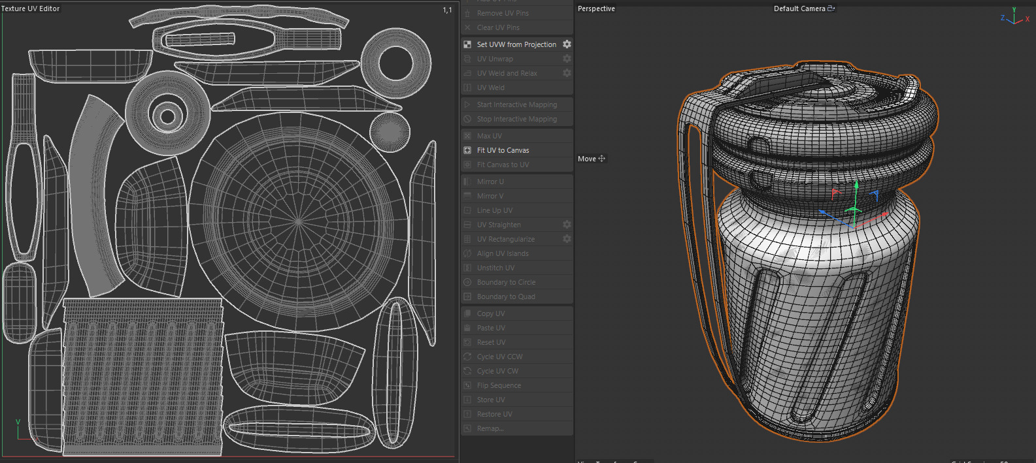Click the Max UV icon
Screen dimensions: 1036x463
(x=467, y=136)
